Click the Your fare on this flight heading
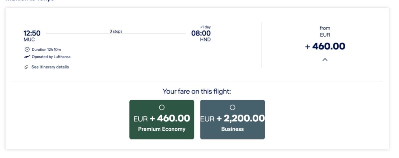This screenshot has width=399, height=158. tap(197, 91)
